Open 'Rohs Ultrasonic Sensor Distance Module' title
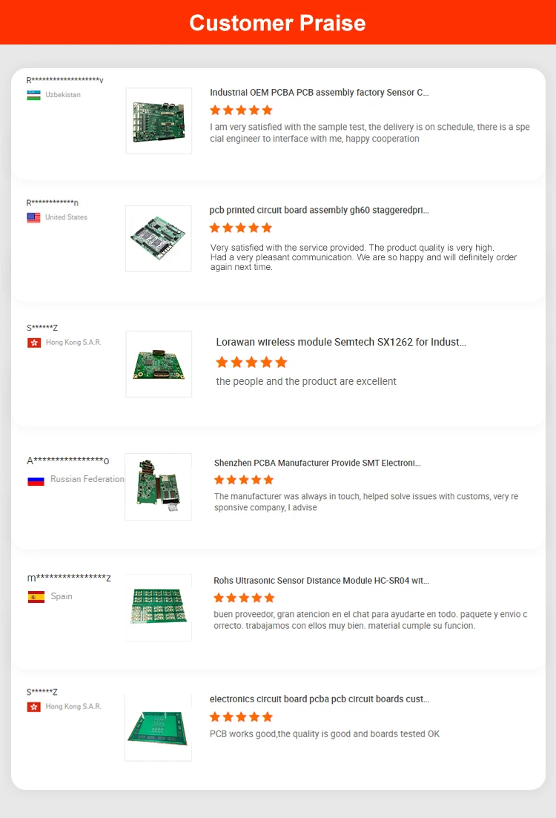 click(x=321, y=581)
